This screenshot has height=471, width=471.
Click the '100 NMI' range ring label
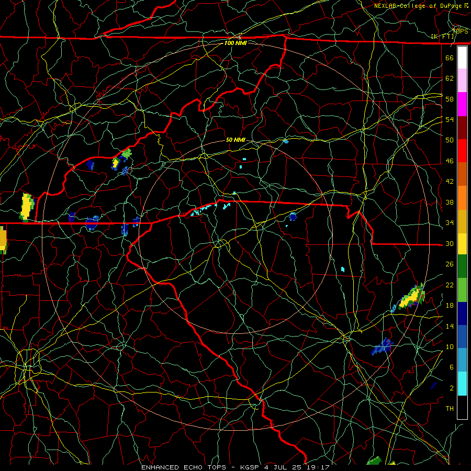pyautogui.click(x=235, y=43)
